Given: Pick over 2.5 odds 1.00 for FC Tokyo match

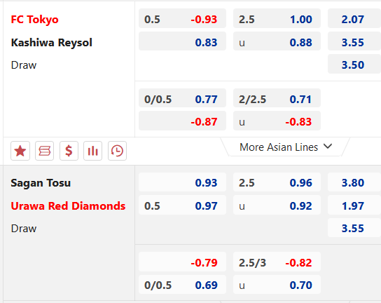Looking at the screenshot, I should (277, 19).
